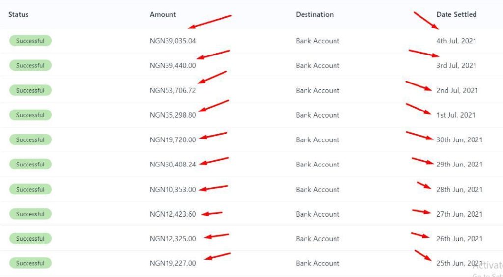This screenshot has height=277, width=503.
Task: Click the Amount column header
Action: click(x=163, y=14)
